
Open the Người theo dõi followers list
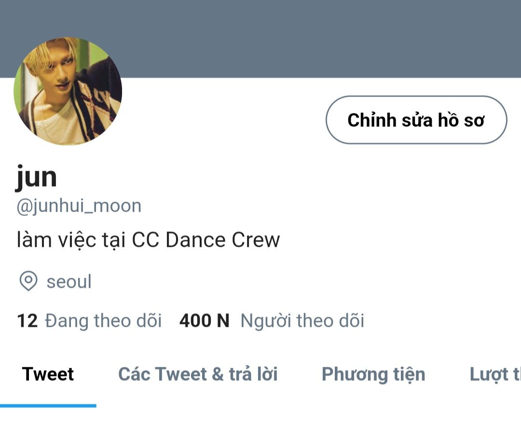point(302,321)
